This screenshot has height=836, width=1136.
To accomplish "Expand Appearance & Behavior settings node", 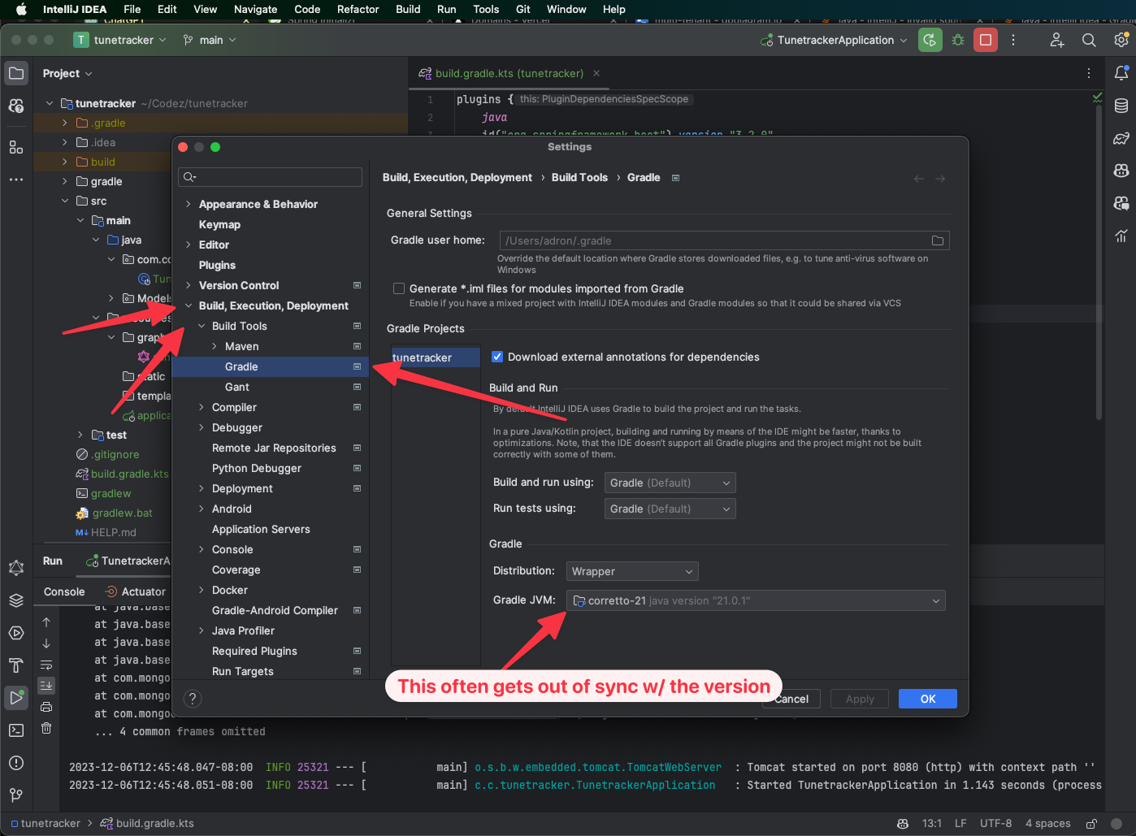I will click(189, 204).
